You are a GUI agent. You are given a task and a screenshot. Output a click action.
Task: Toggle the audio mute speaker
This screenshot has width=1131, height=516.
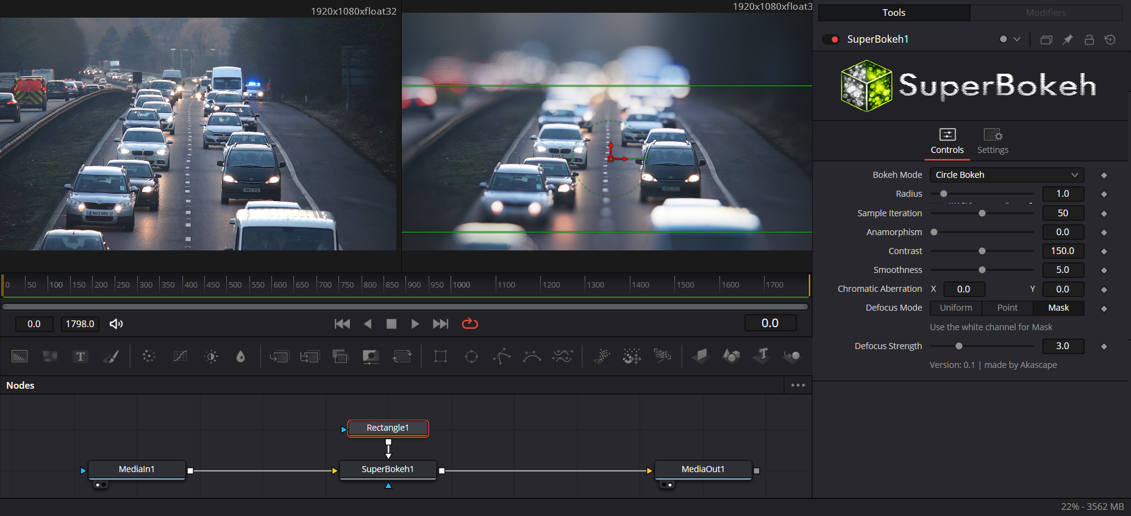(116, 324)
